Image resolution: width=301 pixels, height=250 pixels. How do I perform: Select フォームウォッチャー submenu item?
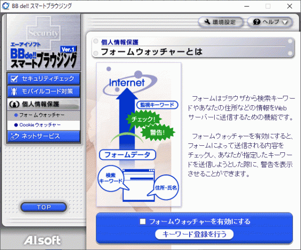(44, 115)
